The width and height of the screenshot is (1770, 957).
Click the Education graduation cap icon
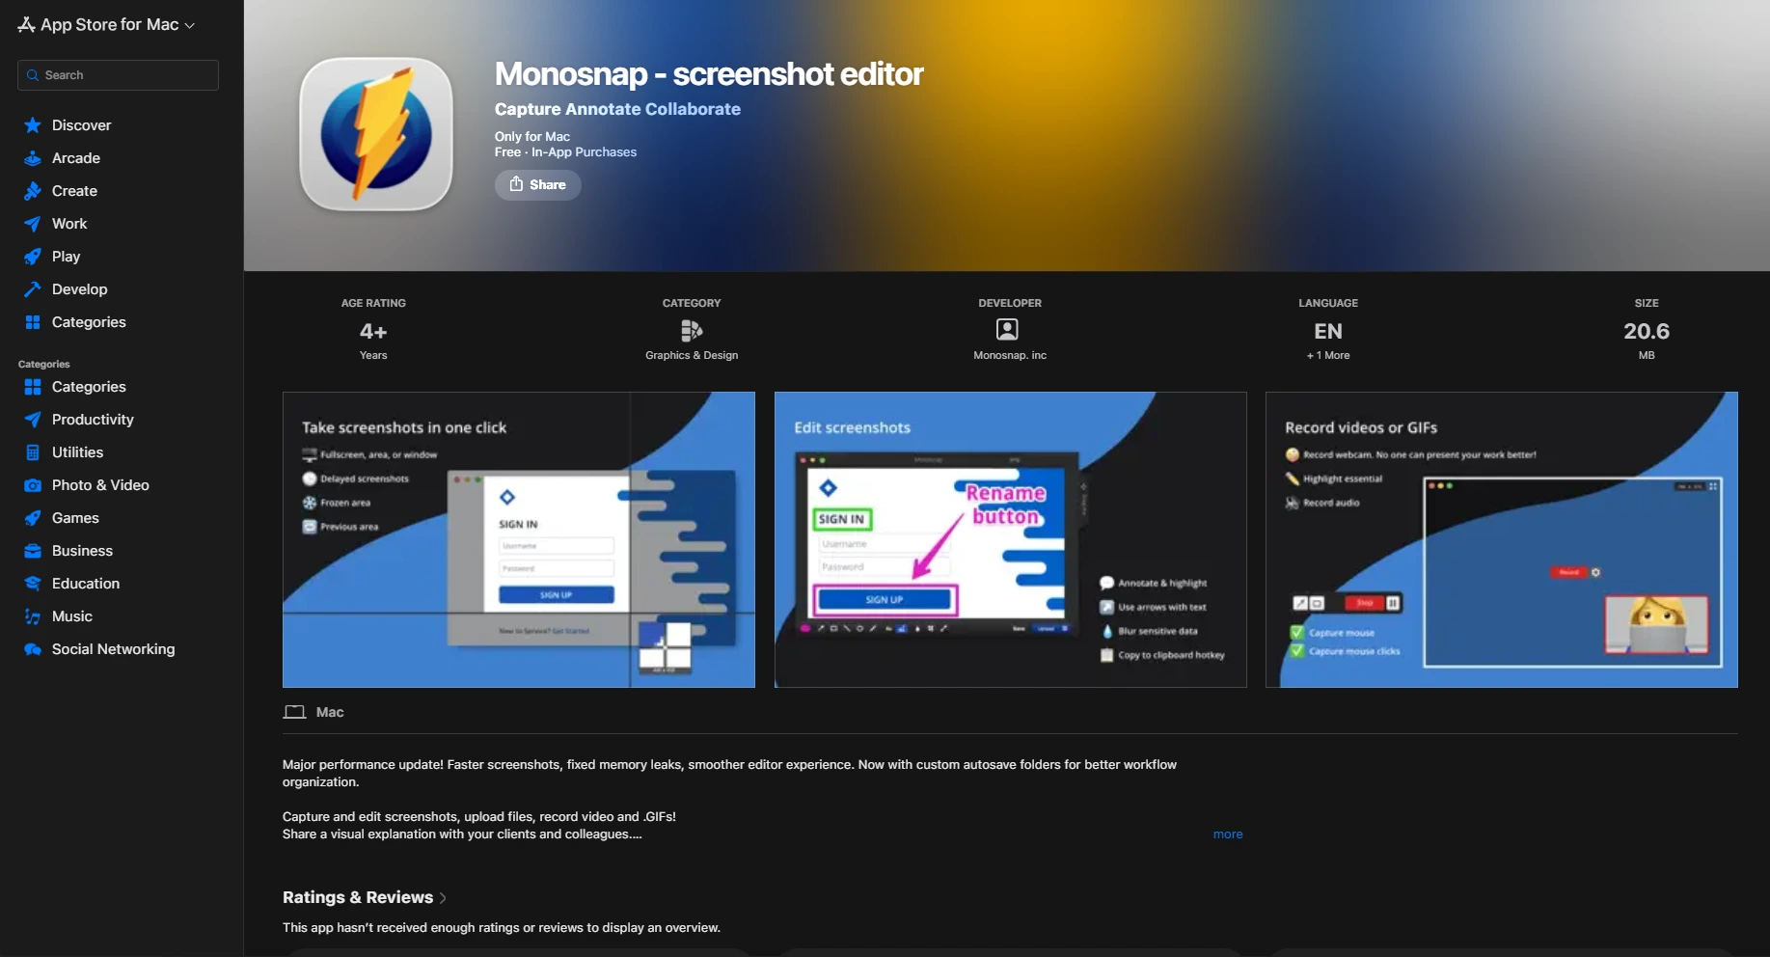pos(33,584)
